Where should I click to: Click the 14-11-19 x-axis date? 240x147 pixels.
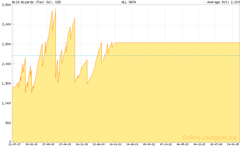[x=82, y=144]
